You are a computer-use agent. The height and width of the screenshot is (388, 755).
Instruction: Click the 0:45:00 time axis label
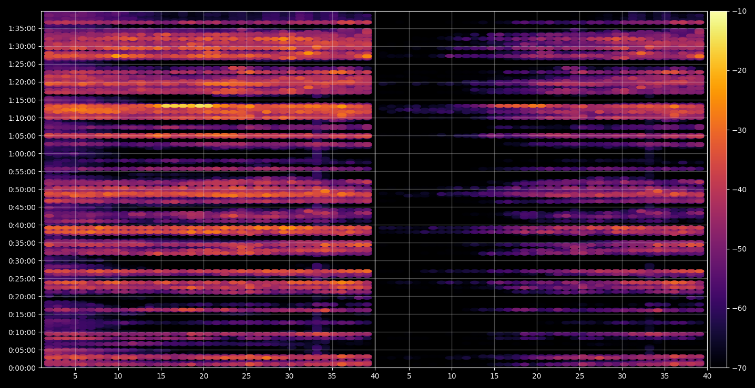[22, 207]
